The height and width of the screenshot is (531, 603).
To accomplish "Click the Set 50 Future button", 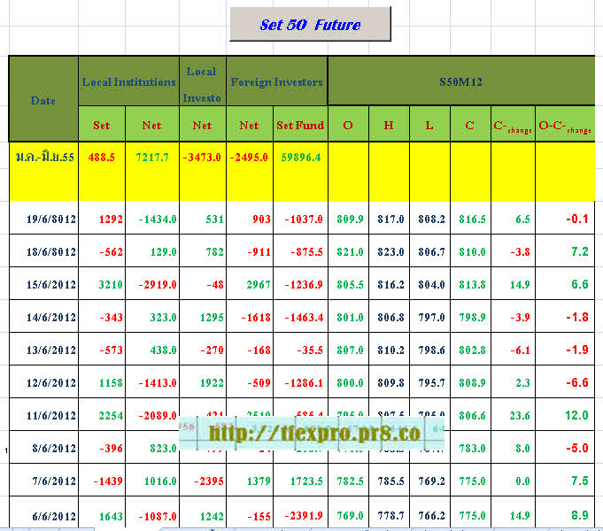I will click(x=310, y=25).
